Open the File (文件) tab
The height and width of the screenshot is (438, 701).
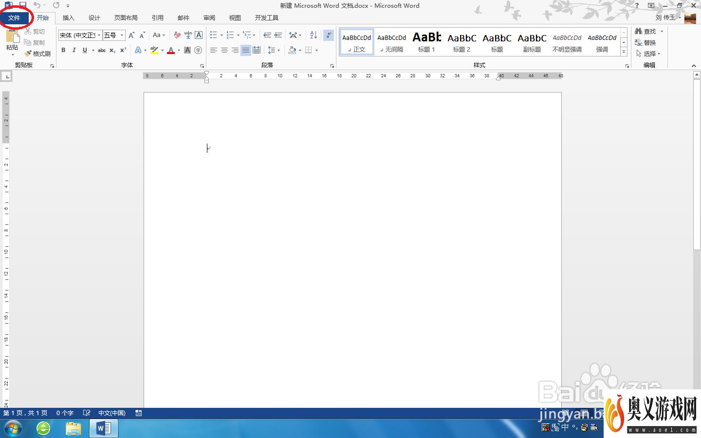[14, 18]
